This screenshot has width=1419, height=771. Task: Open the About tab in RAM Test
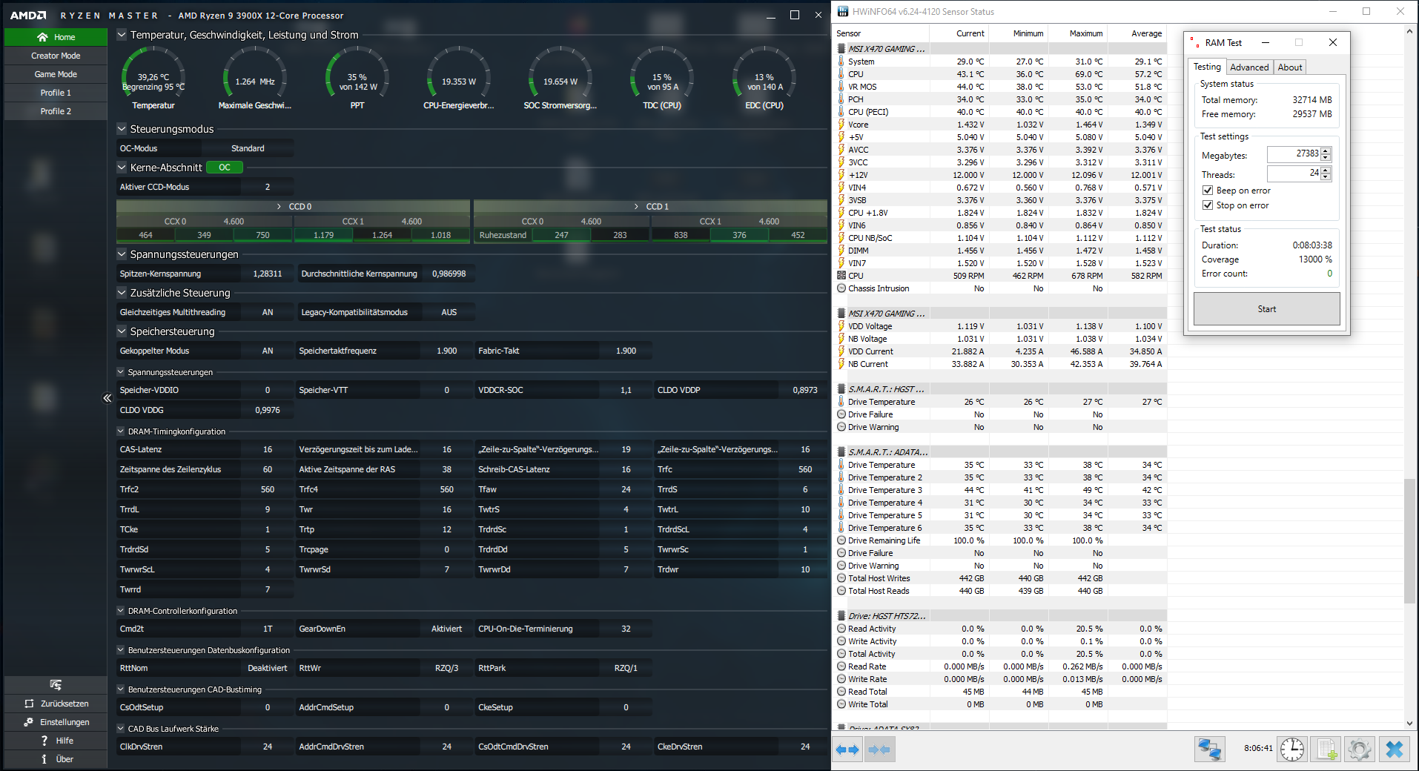point(1290,67)
